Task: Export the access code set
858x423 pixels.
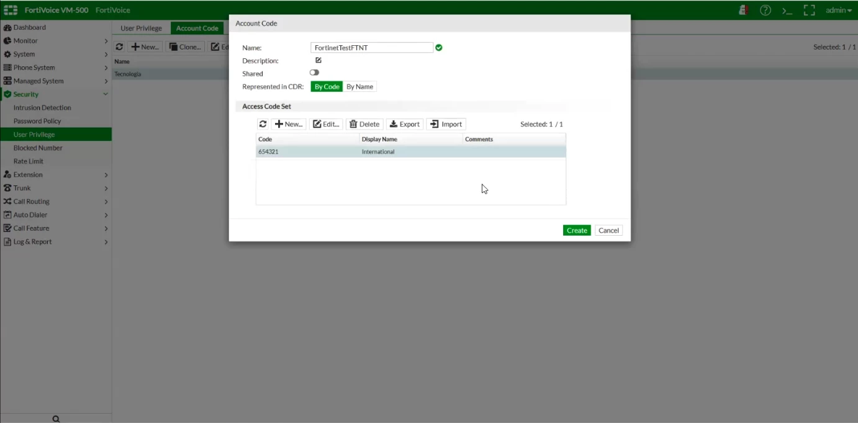Action: click(405, 124)
